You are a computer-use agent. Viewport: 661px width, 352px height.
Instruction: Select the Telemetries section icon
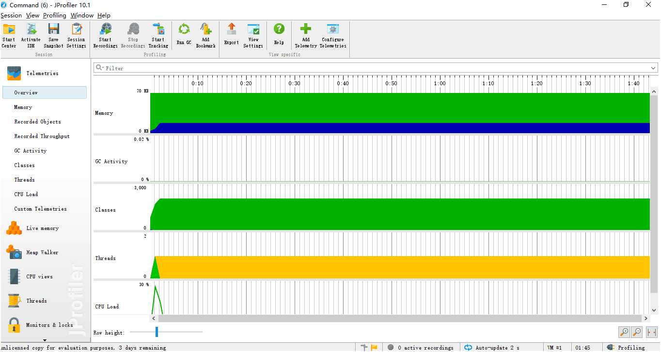tap(14, 73)
